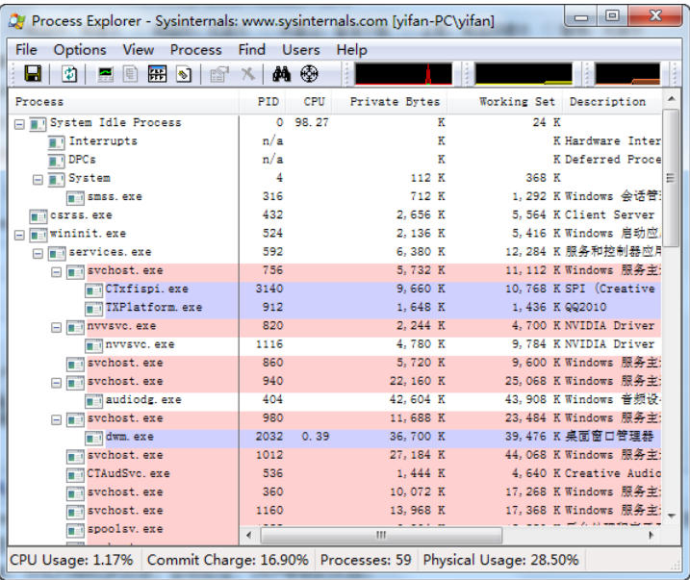The image size is (690, 580).
Task: Click the horizontal scrollbar right arrow
Action: 652,535
